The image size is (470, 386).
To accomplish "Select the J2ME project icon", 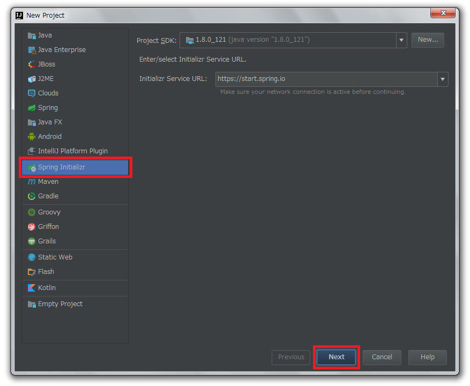I will tap(32, 79).
